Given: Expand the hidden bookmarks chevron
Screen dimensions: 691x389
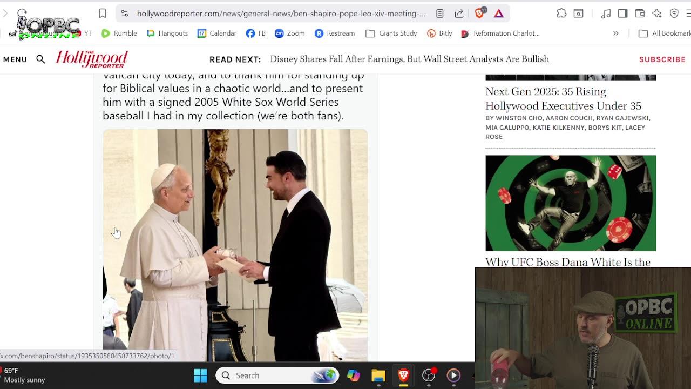Looking at the screenshot, I should tap(616, 33).
